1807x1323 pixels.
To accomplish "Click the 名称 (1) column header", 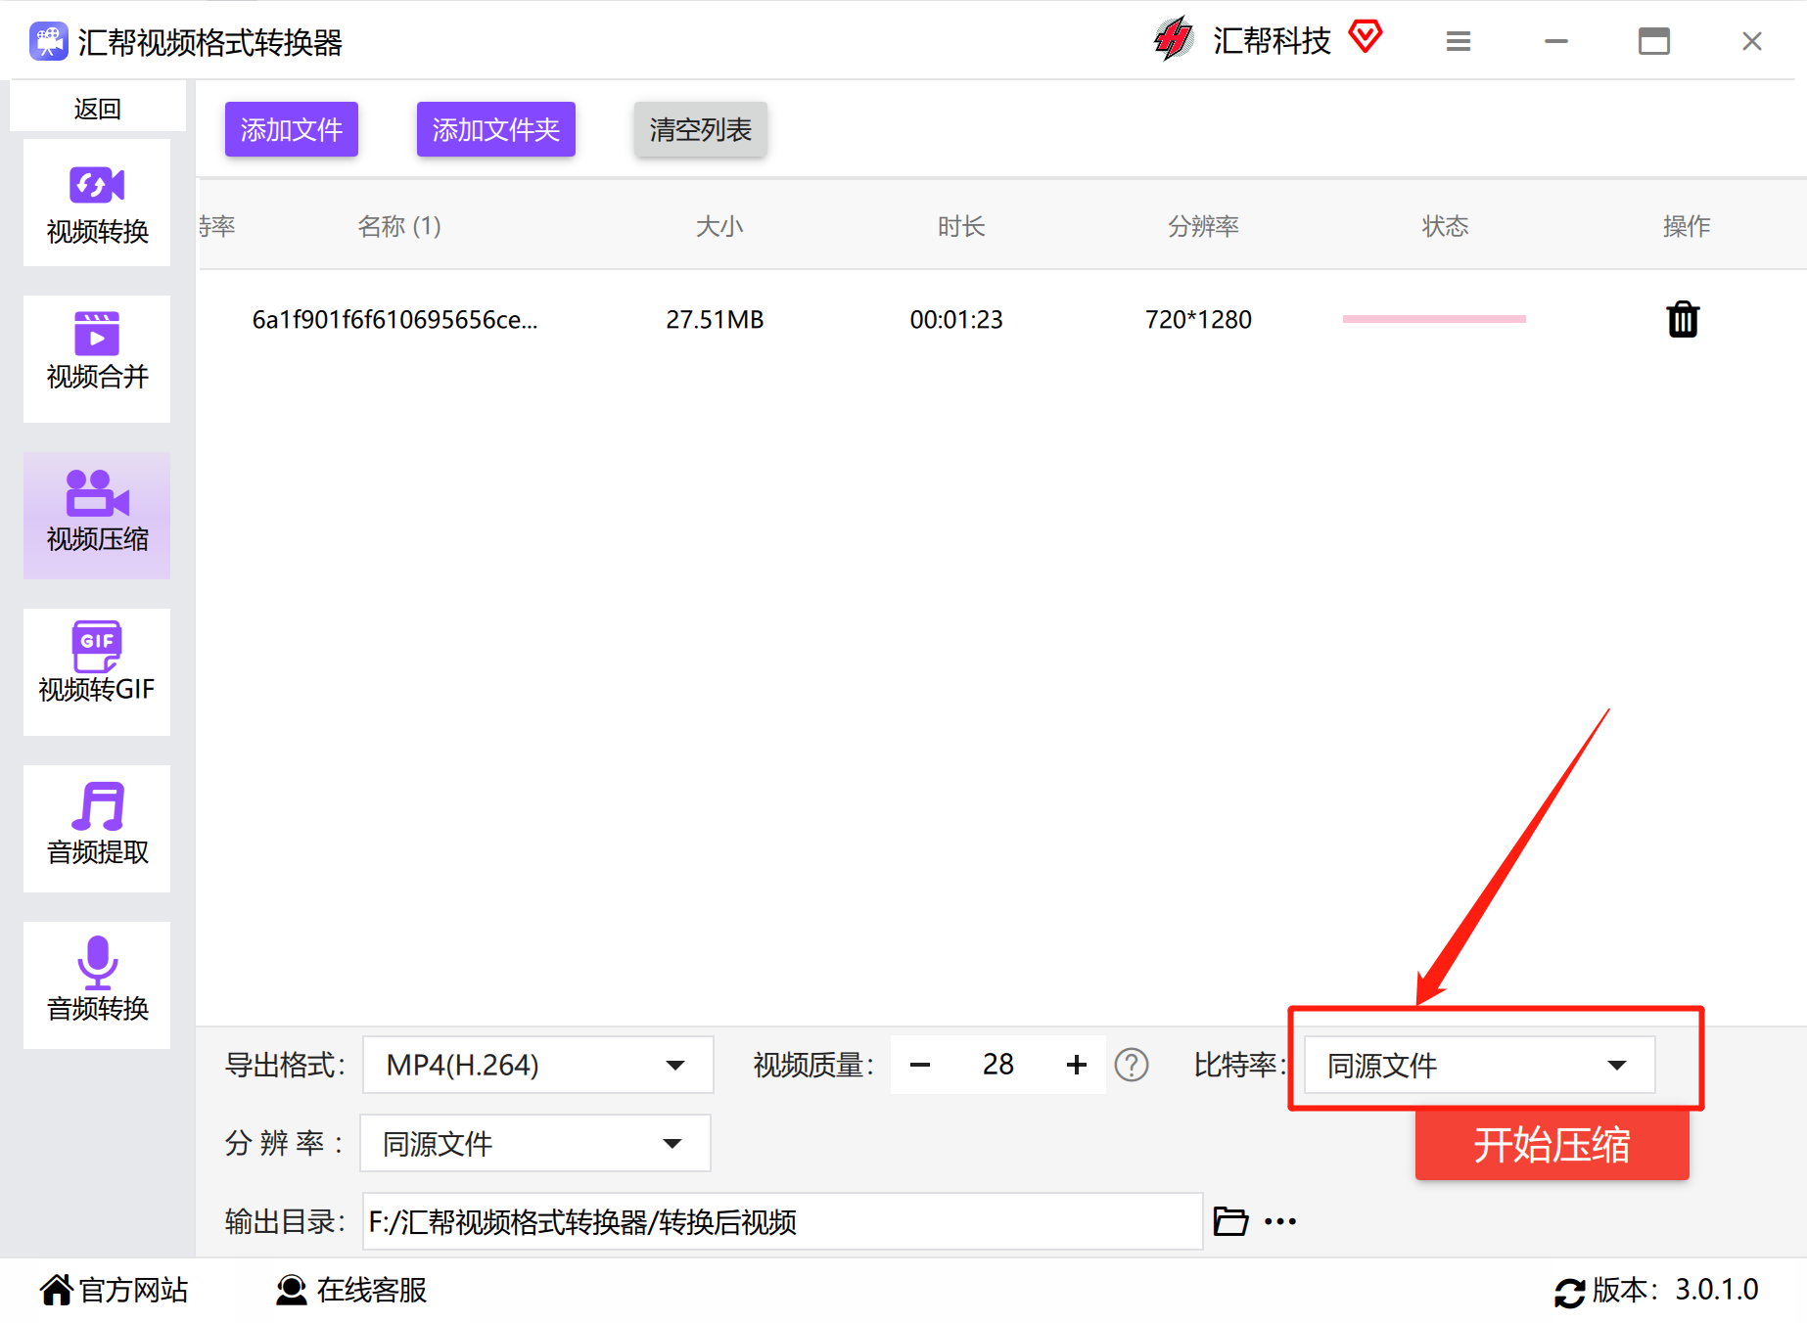I will pos(399,226).
